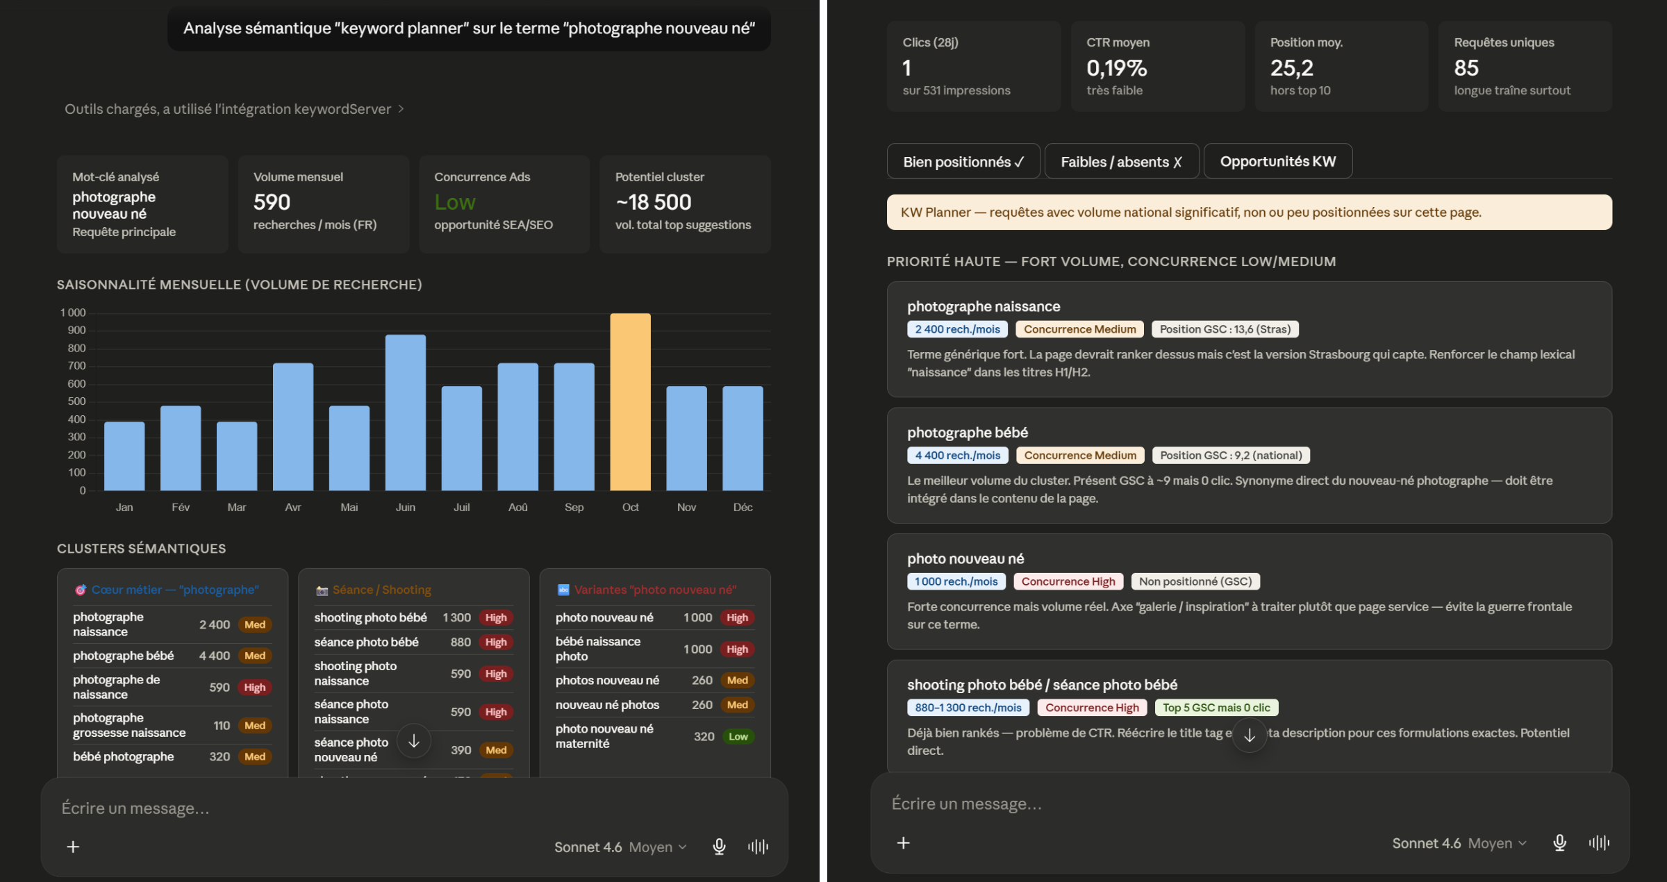The height and width of the screenshot is (882, 1667).
Task: Click 'photographe de naissance' row in Cœur métier
Action: click(172, 687)
